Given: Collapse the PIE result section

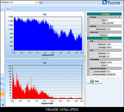Looking at the screenshot, I should pyautogui.click(x=88, y=41).
